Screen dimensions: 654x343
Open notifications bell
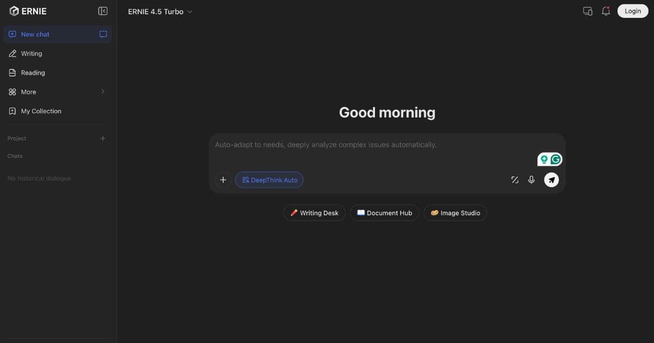[605, 11]
